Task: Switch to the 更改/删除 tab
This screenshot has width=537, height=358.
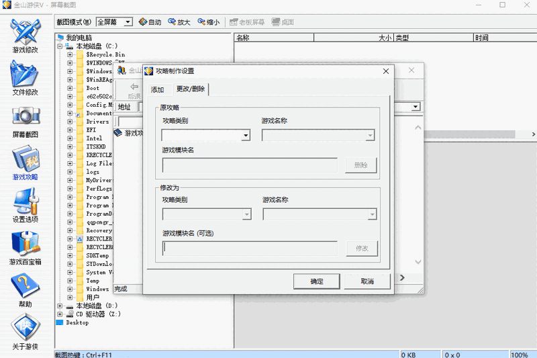Action: point(191,89)
